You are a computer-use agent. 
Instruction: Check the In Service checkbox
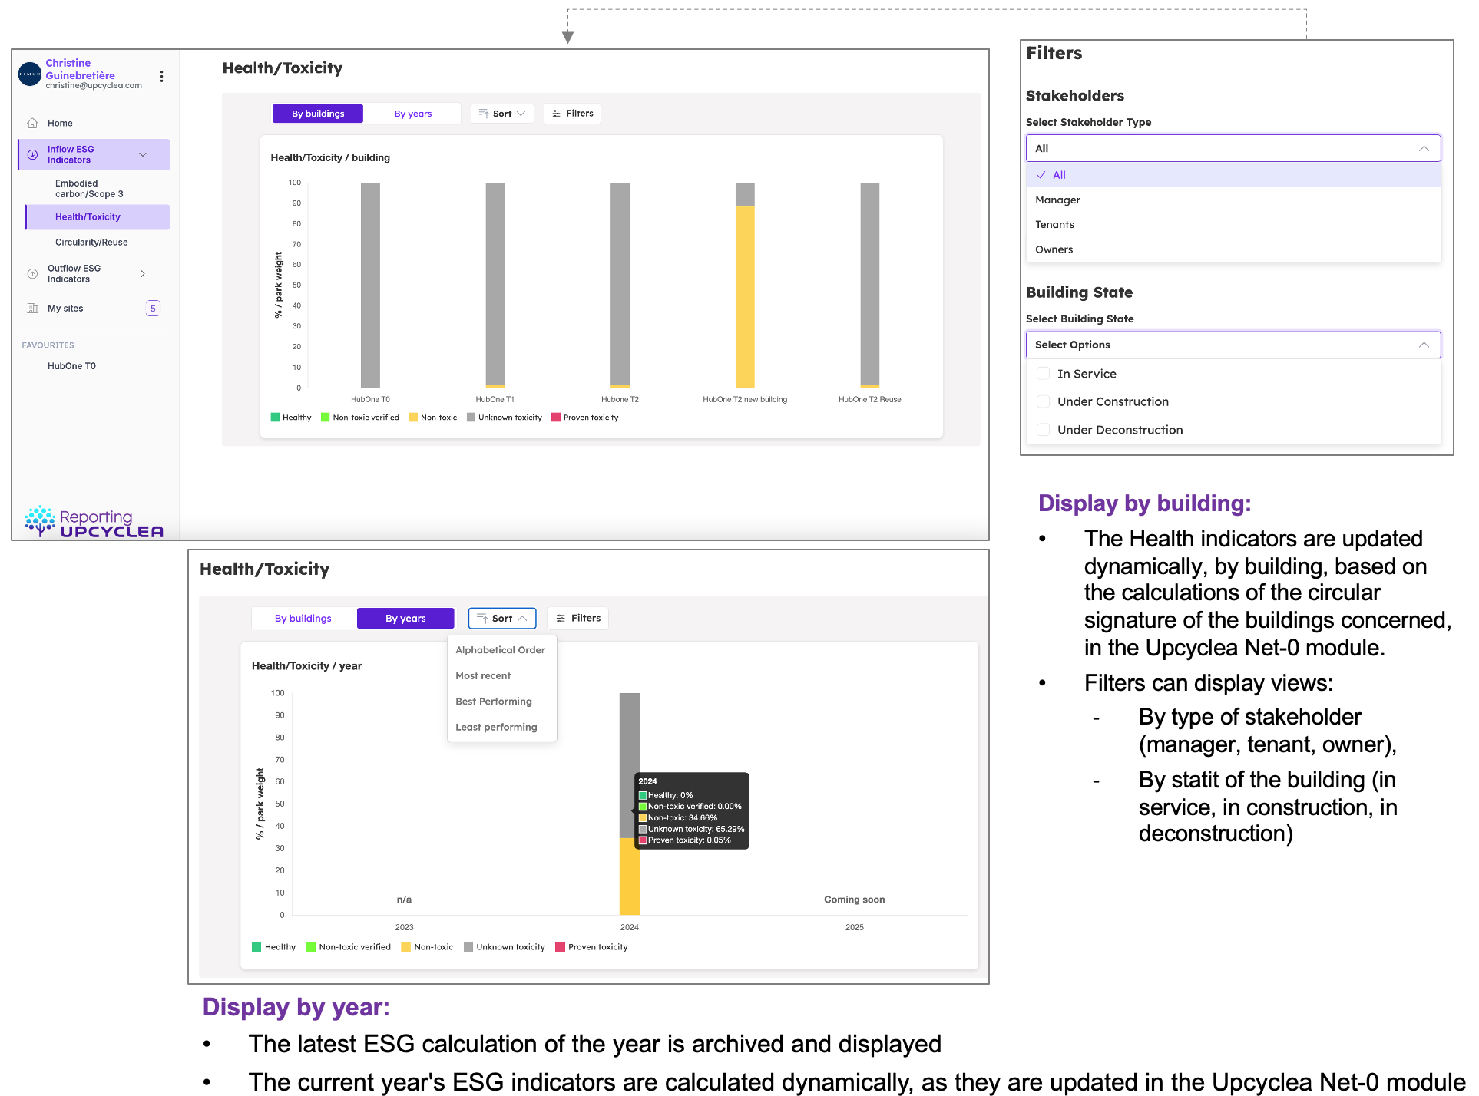(x=1043, y=374)
